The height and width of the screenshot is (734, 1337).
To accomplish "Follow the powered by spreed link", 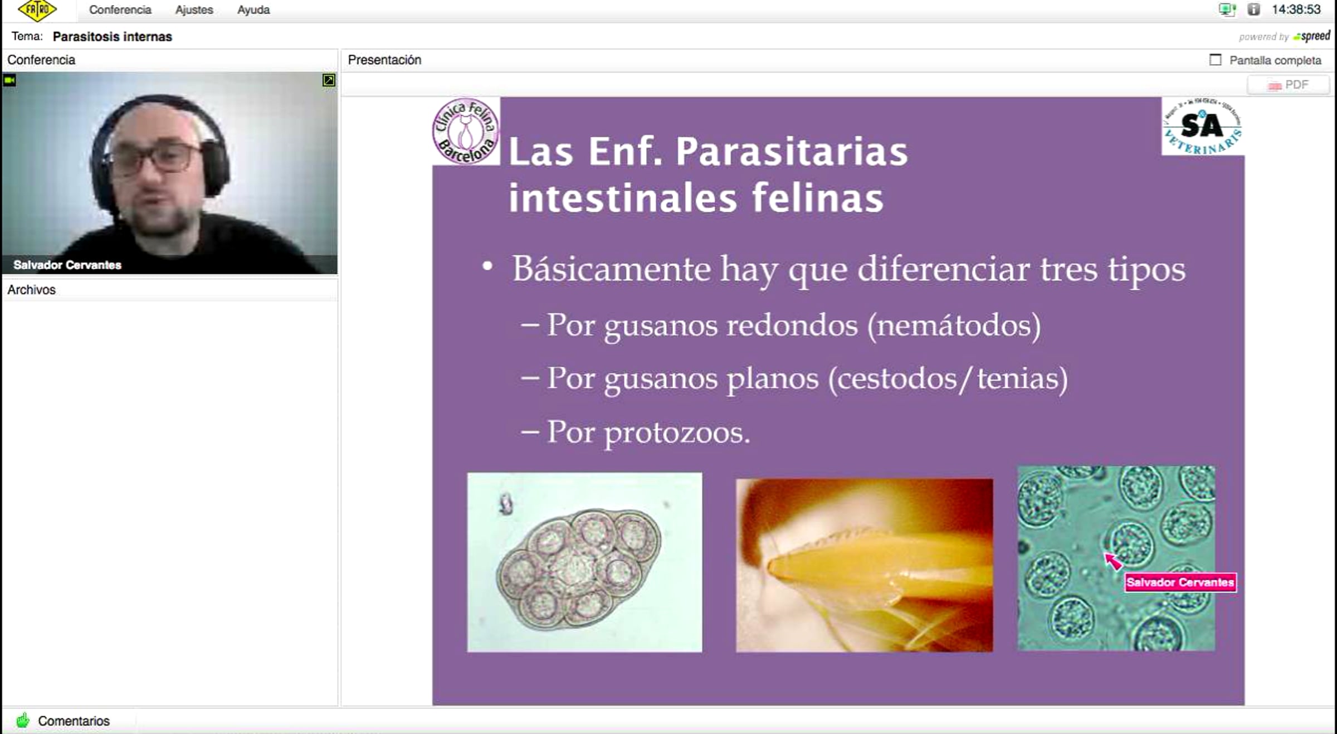I will click(1284, 36).
